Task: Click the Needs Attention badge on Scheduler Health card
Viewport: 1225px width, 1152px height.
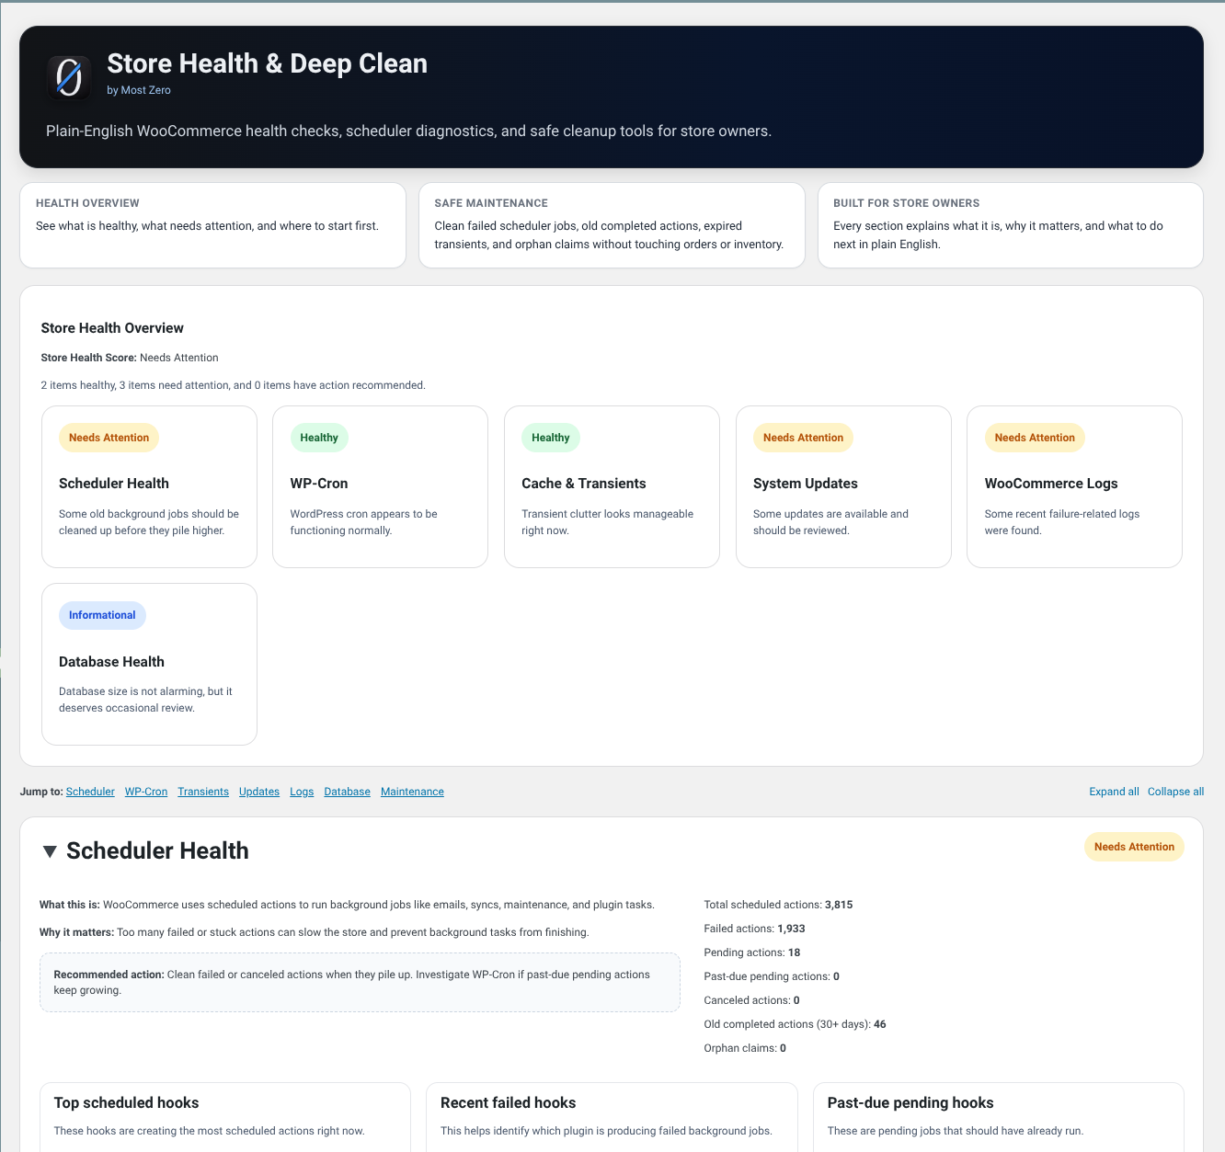Action: [x=109, y=438]
